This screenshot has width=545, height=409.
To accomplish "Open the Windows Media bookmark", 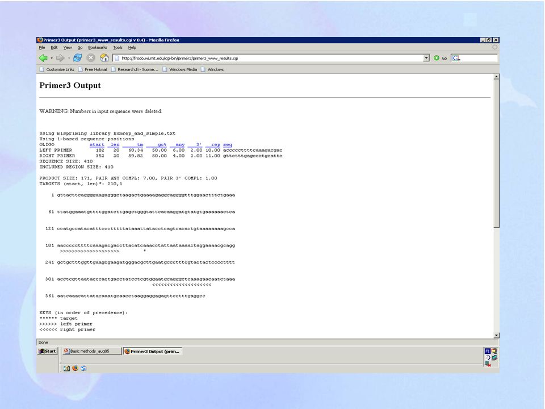I will (x=180, y=69).
